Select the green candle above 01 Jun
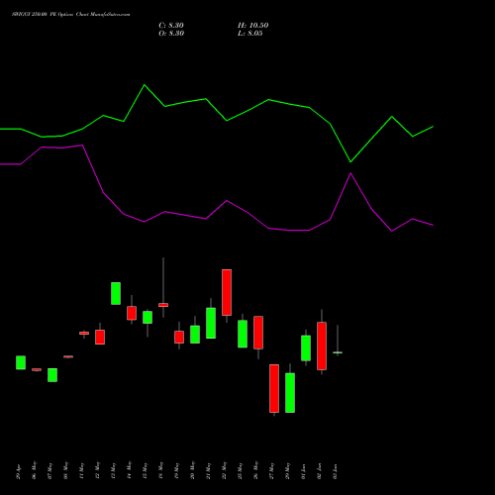 (x=306, y=348)
